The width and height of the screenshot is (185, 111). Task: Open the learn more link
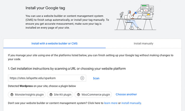[111, 103]
